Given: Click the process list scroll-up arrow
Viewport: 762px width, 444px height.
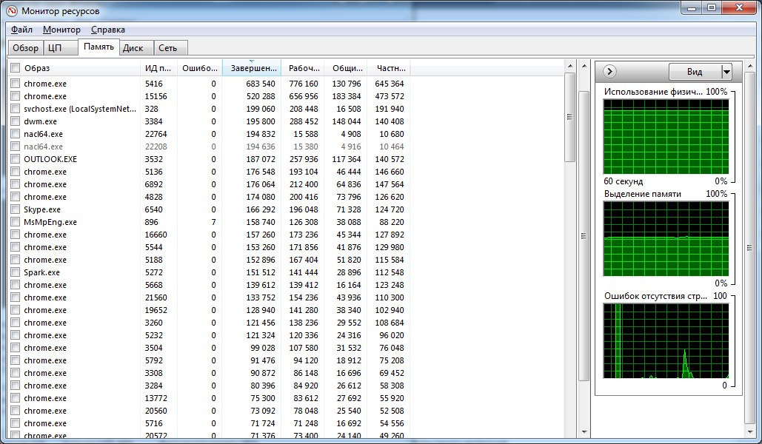Looking at the screenshot, I should point(570,66).
